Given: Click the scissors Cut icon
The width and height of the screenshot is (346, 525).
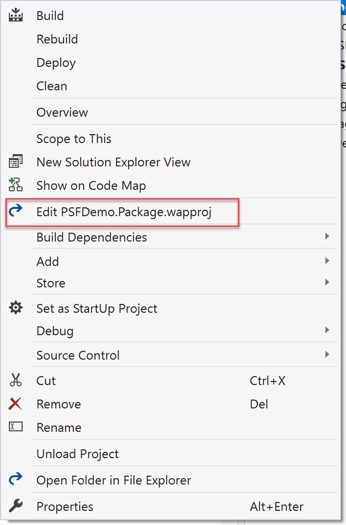Looking at the screenshot, I should point(15,380).
